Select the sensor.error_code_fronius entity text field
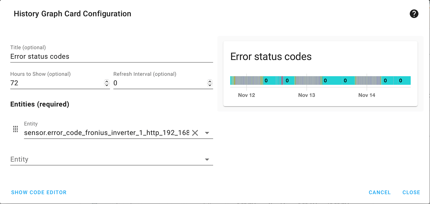The image size is (430, 204). click(x=106, y=133)
